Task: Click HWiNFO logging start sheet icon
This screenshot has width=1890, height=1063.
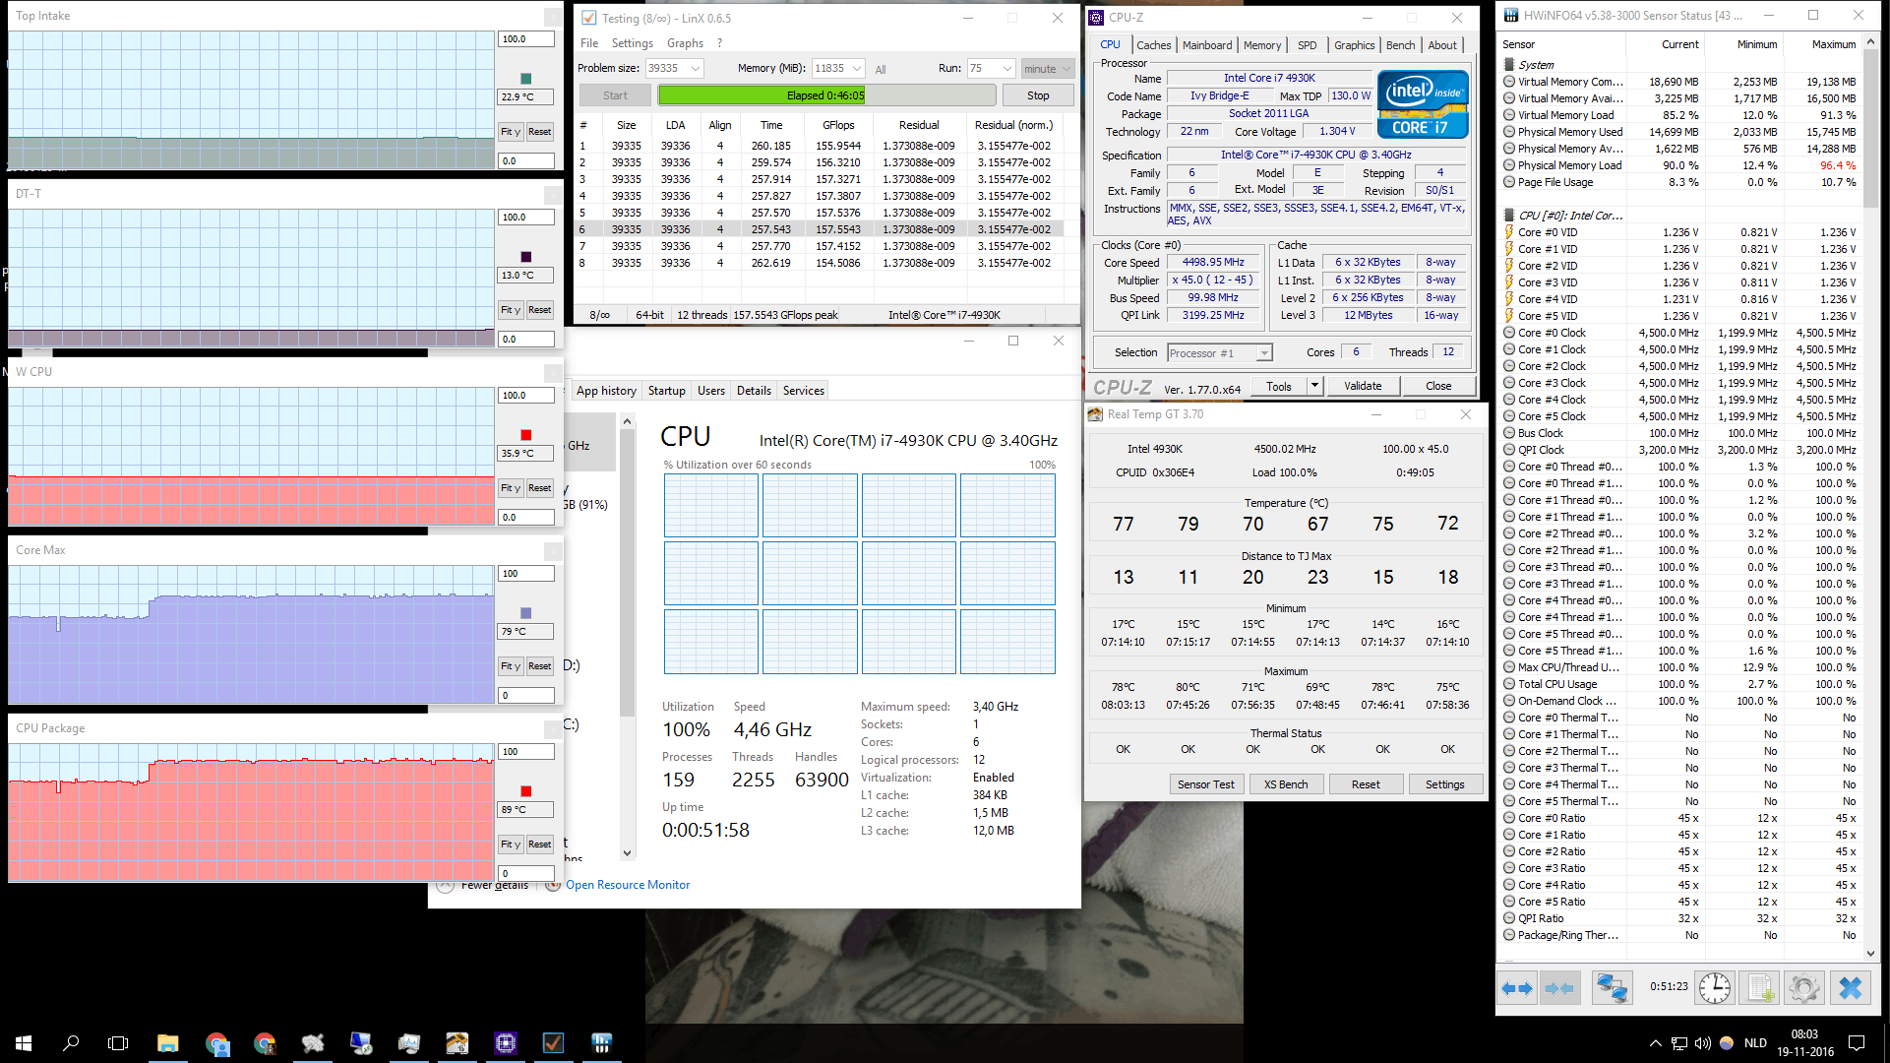Action: pyautogui.click(x=1760, y=987)
